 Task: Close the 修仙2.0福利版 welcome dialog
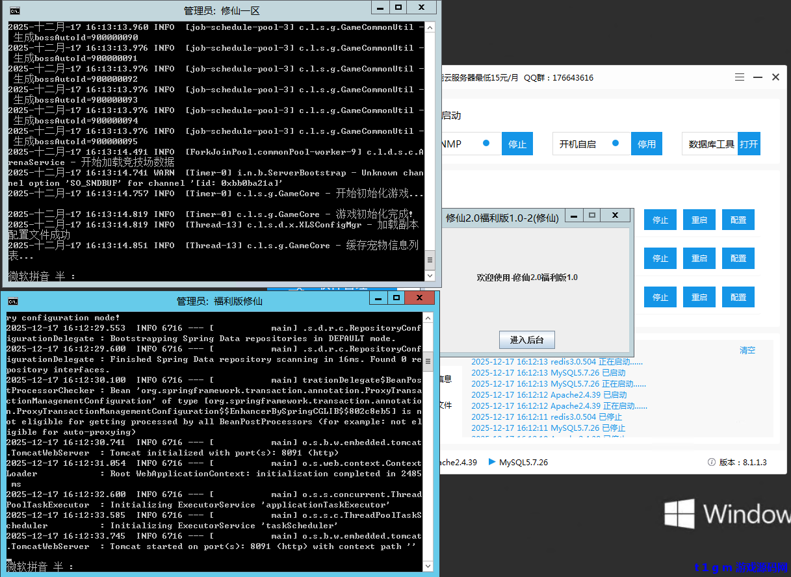coord(614,215)
